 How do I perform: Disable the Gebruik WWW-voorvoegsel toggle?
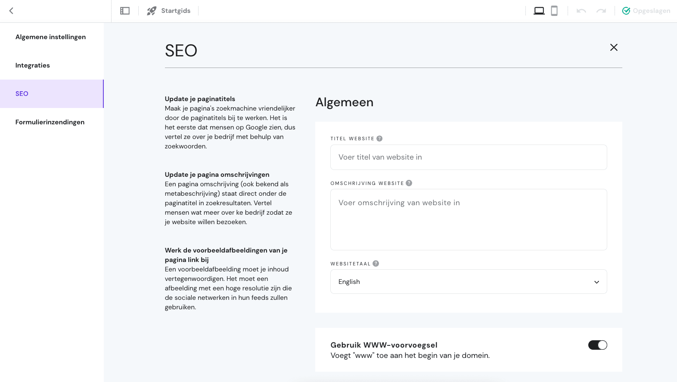point(598,345)
